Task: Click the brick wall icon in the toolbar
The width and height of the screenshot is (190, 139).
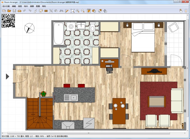Action: coord(46,11)
